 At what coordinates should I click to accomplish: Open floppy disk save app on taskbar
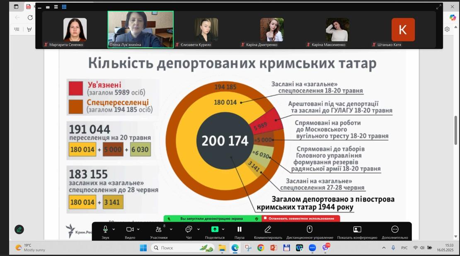pos(286,248)
